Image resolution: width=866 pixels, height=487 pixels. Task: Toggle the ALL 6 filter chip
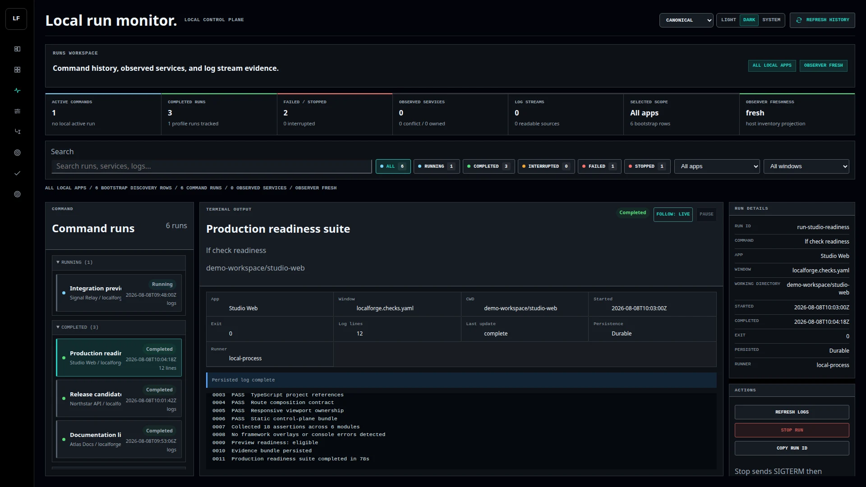(393, 166)
